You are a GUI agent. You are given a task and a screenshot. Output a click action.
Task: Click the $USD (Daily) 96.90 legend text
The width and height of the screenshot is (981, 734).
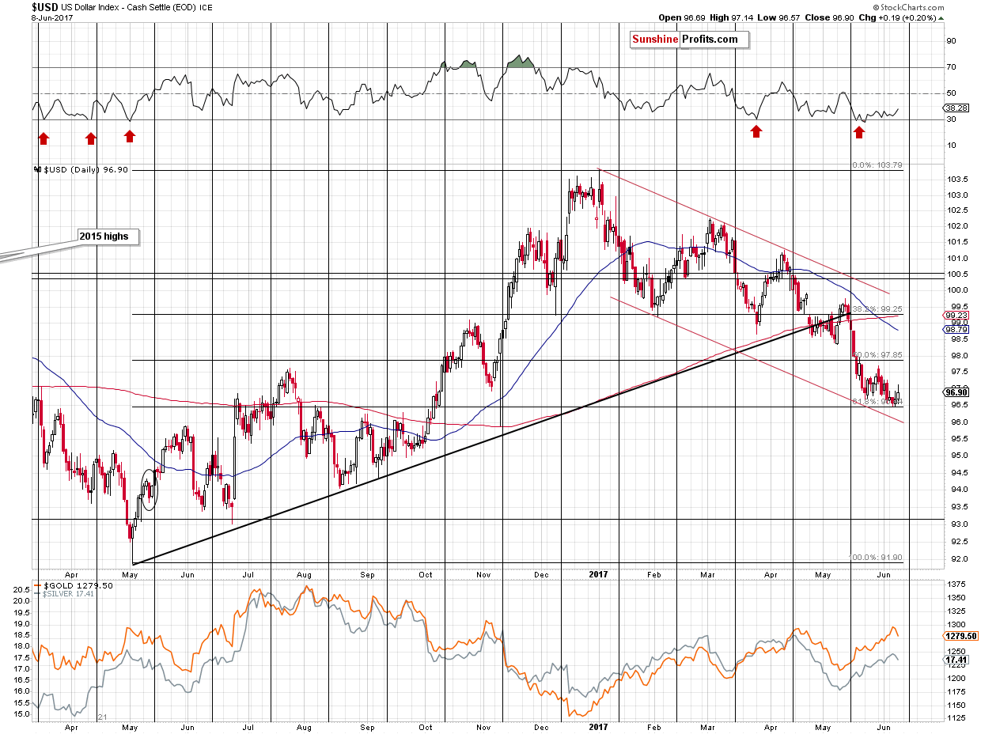tap(85, 169)
